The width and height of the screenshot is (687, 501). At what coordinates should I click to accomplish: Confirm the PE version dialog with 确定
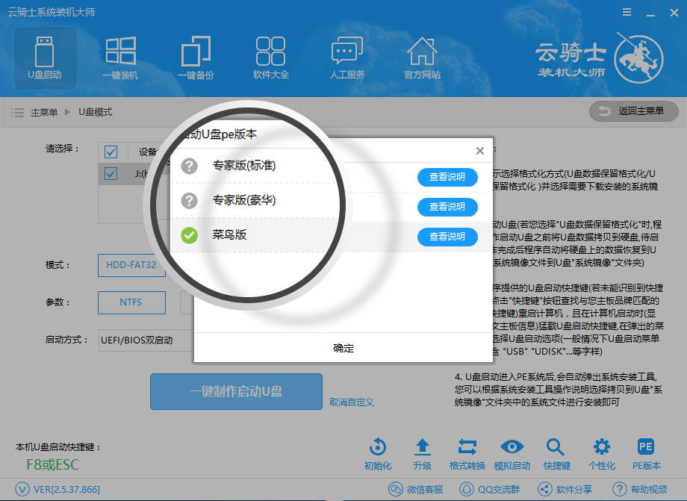[343, 348]
